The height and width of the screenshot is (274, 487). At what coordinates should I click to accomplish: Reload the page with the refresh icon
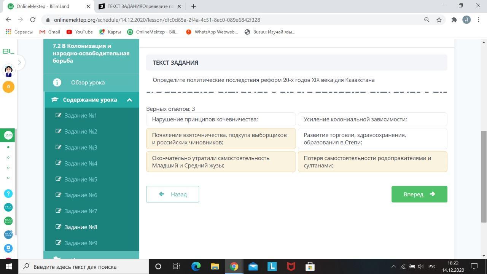[x=33, y=20]
